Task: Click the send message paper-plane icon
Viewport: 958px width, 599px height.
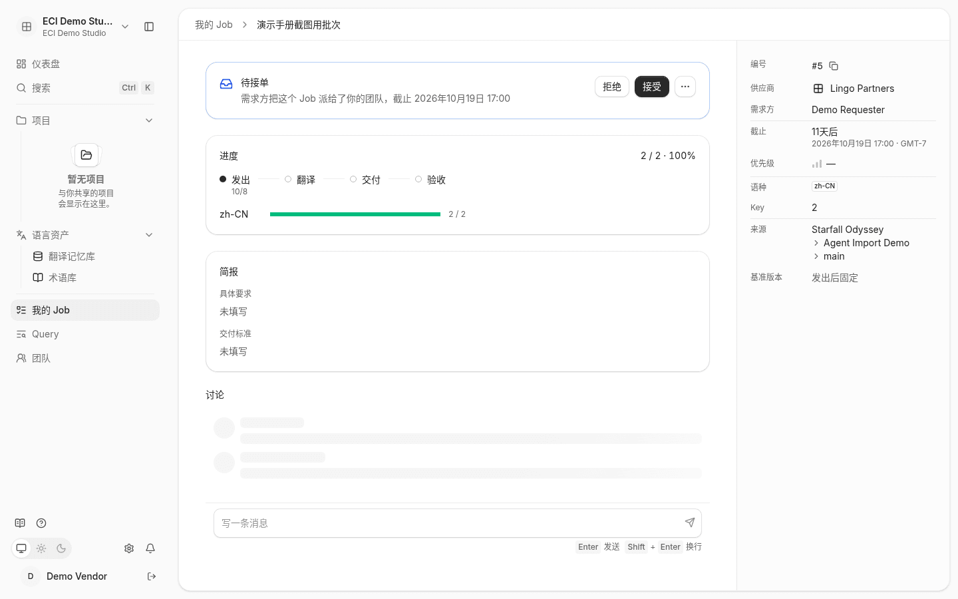Action: pyautogui.click(x=690, y=522)
